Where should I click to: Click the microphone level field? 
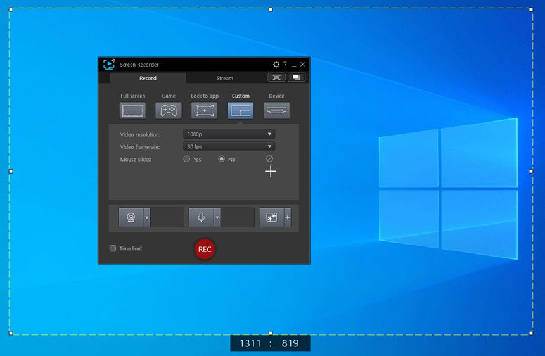[x=238, y=217]
